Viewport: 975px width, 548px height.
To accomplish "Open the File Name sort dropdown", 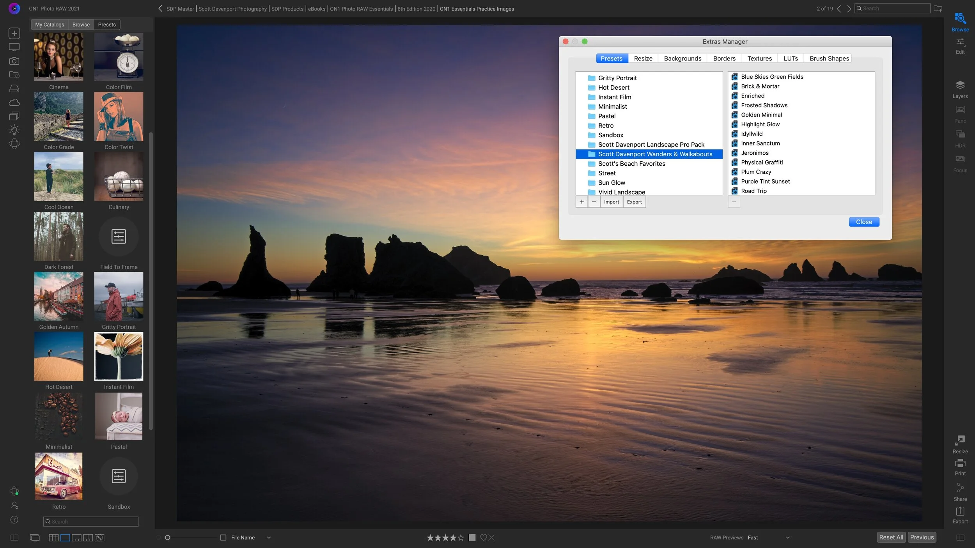I will tap(268, 537).
